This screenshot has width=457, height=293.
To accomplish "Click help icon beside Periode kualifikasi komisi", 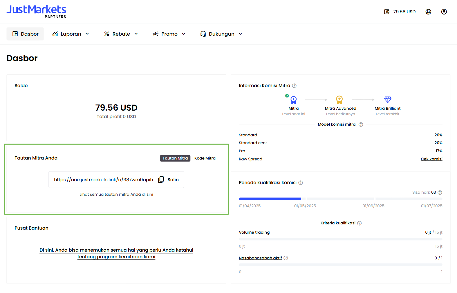I will click(301, 183).
